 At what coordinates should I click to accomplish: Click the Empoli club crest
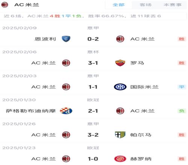(66, 39)
